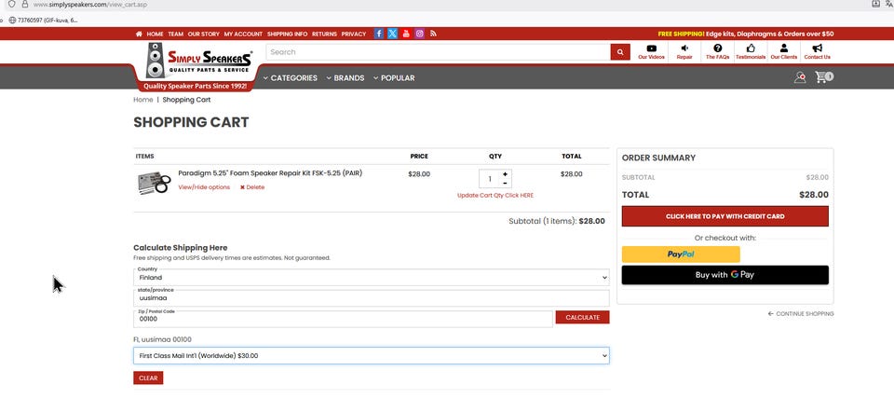The width and height of the screenshot is (894, 412).
Task: Click the TOTAL $28.00 value in Order Summary
Action: (814, 195)
